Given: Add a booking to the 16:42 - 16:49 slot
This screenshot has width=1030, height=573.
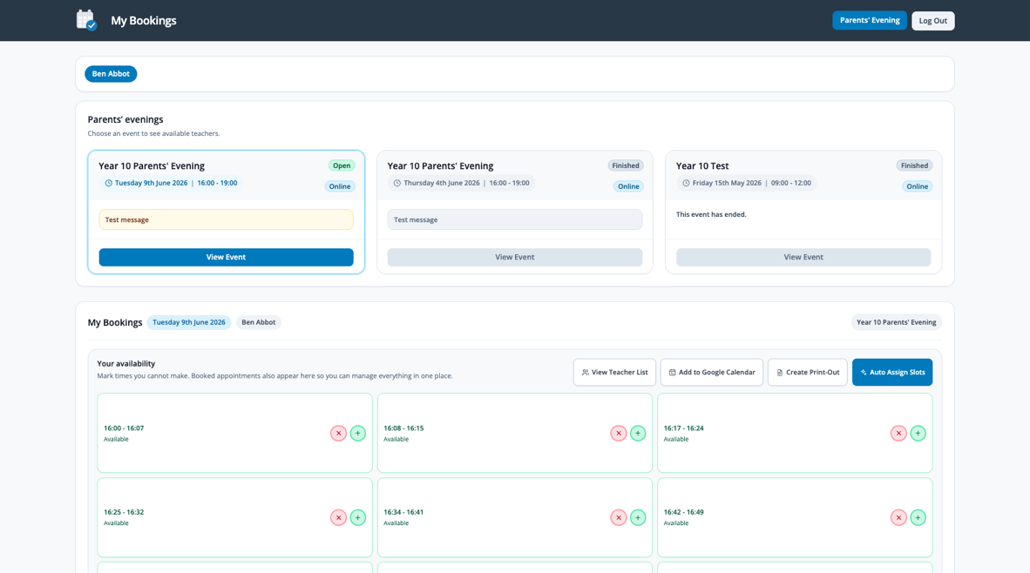Looking at the screenshot, I should 918,517.
